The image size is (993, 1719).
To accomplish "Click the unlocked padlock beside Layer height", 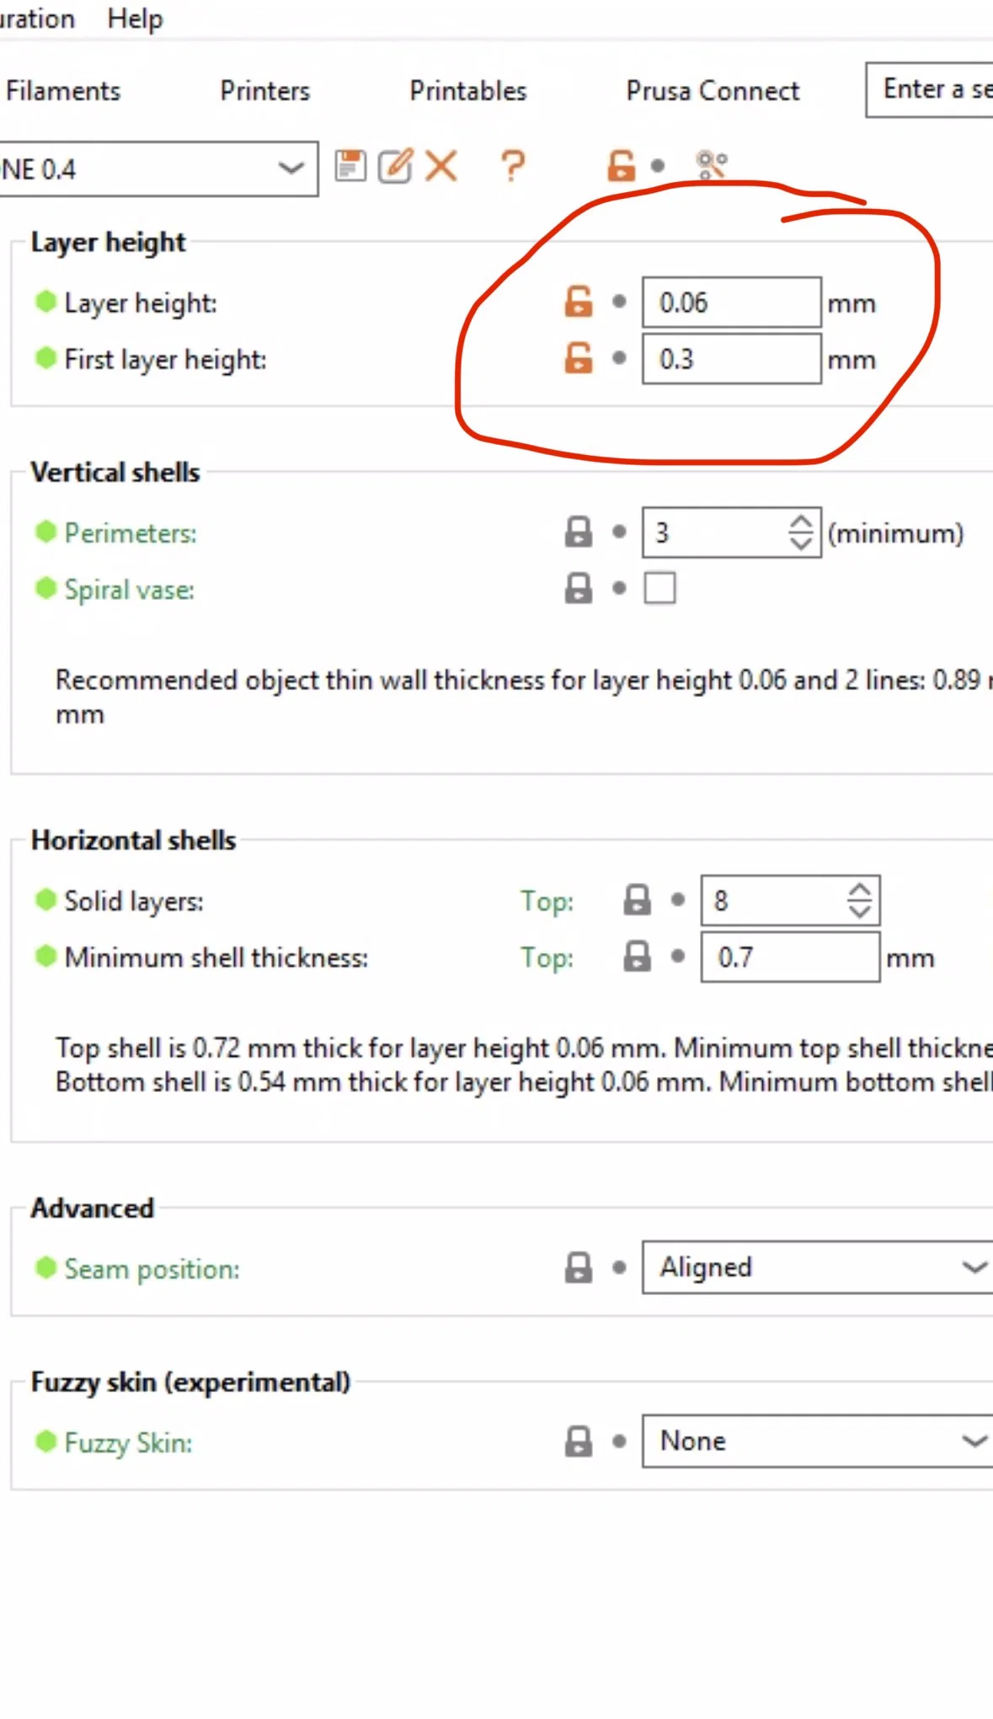I will [x=579, y=302].
